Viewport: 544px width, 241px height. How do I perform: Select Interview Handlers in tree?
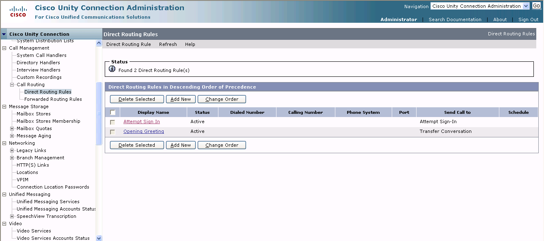pos(39,70)
